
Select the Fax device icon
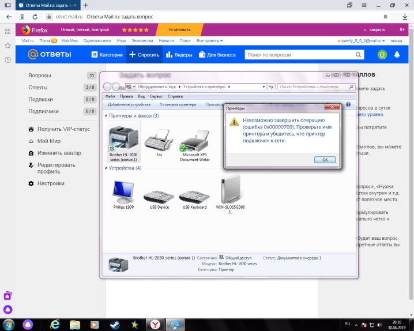[x=159, y=140]
